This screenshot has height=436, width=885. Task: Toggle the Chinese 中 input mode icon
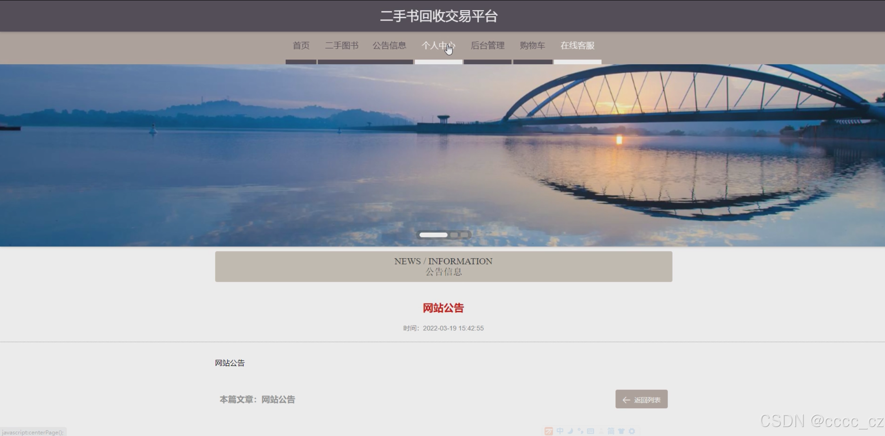pyautogui.click(x=560, y=431)
